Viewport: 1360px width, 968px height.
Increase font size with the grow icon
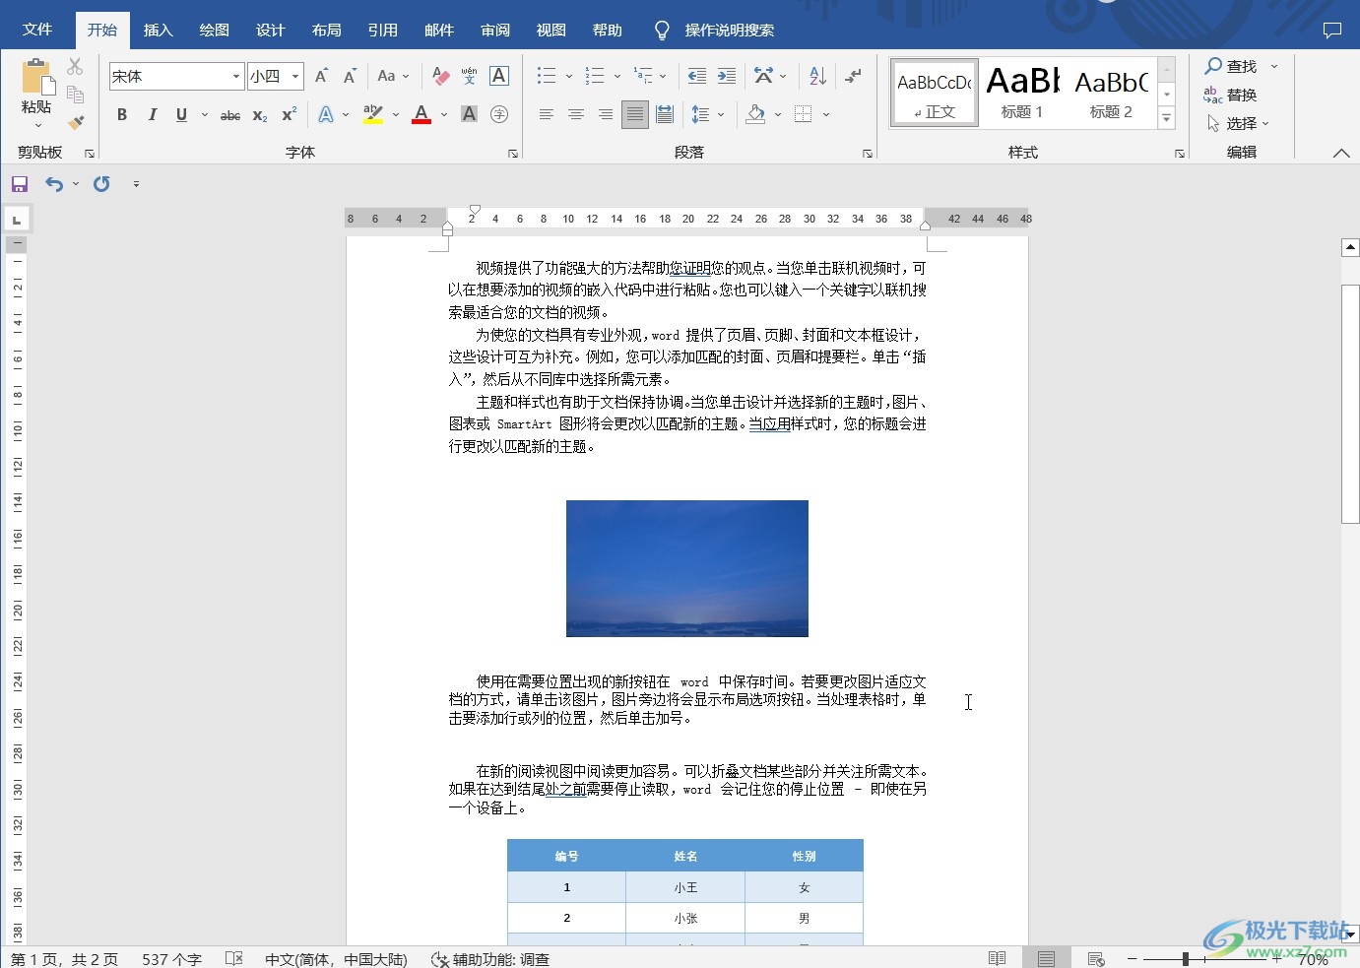point(321,76)
